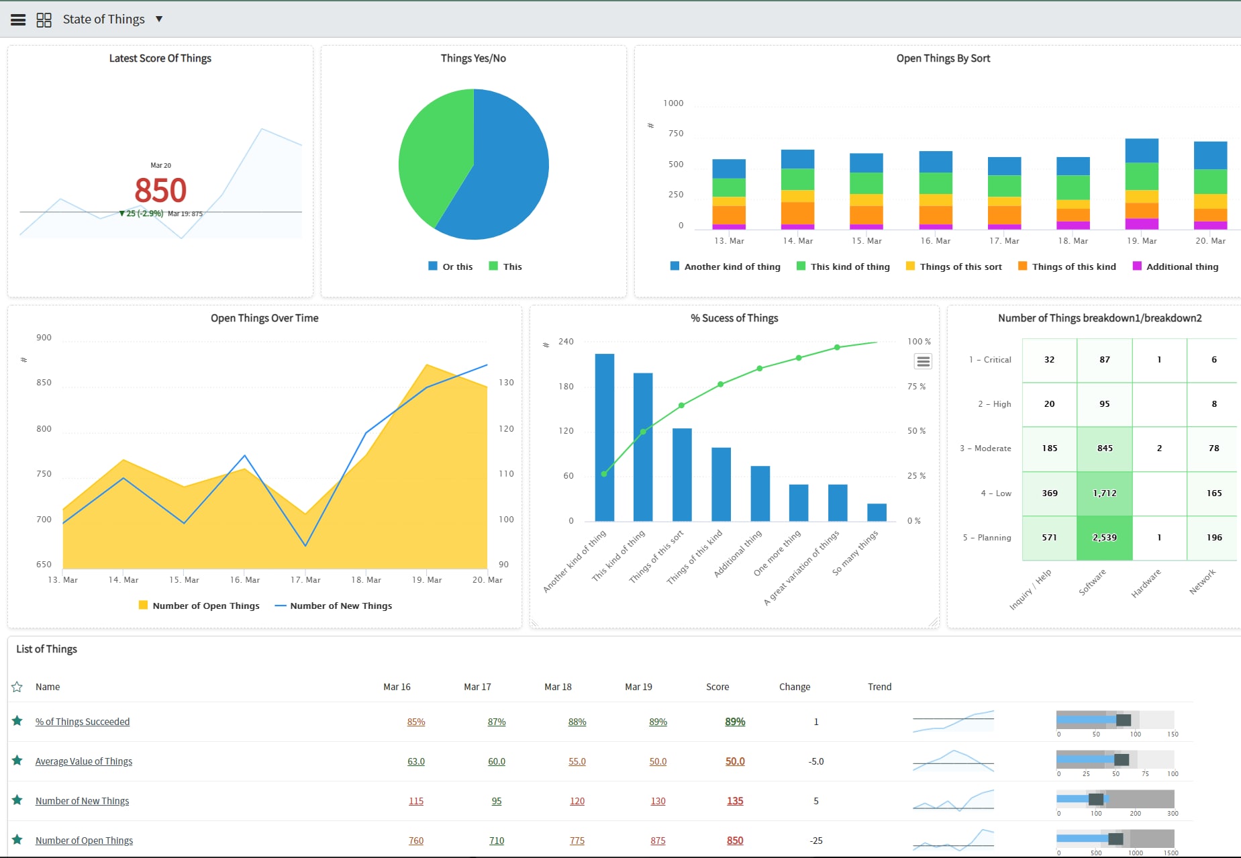Open the navigation hamburger menu
1241x858 pixels.
tap(17, 18)
